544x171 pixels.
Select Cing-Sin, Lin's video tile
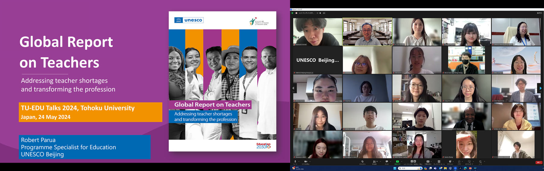tap(466, 88)
